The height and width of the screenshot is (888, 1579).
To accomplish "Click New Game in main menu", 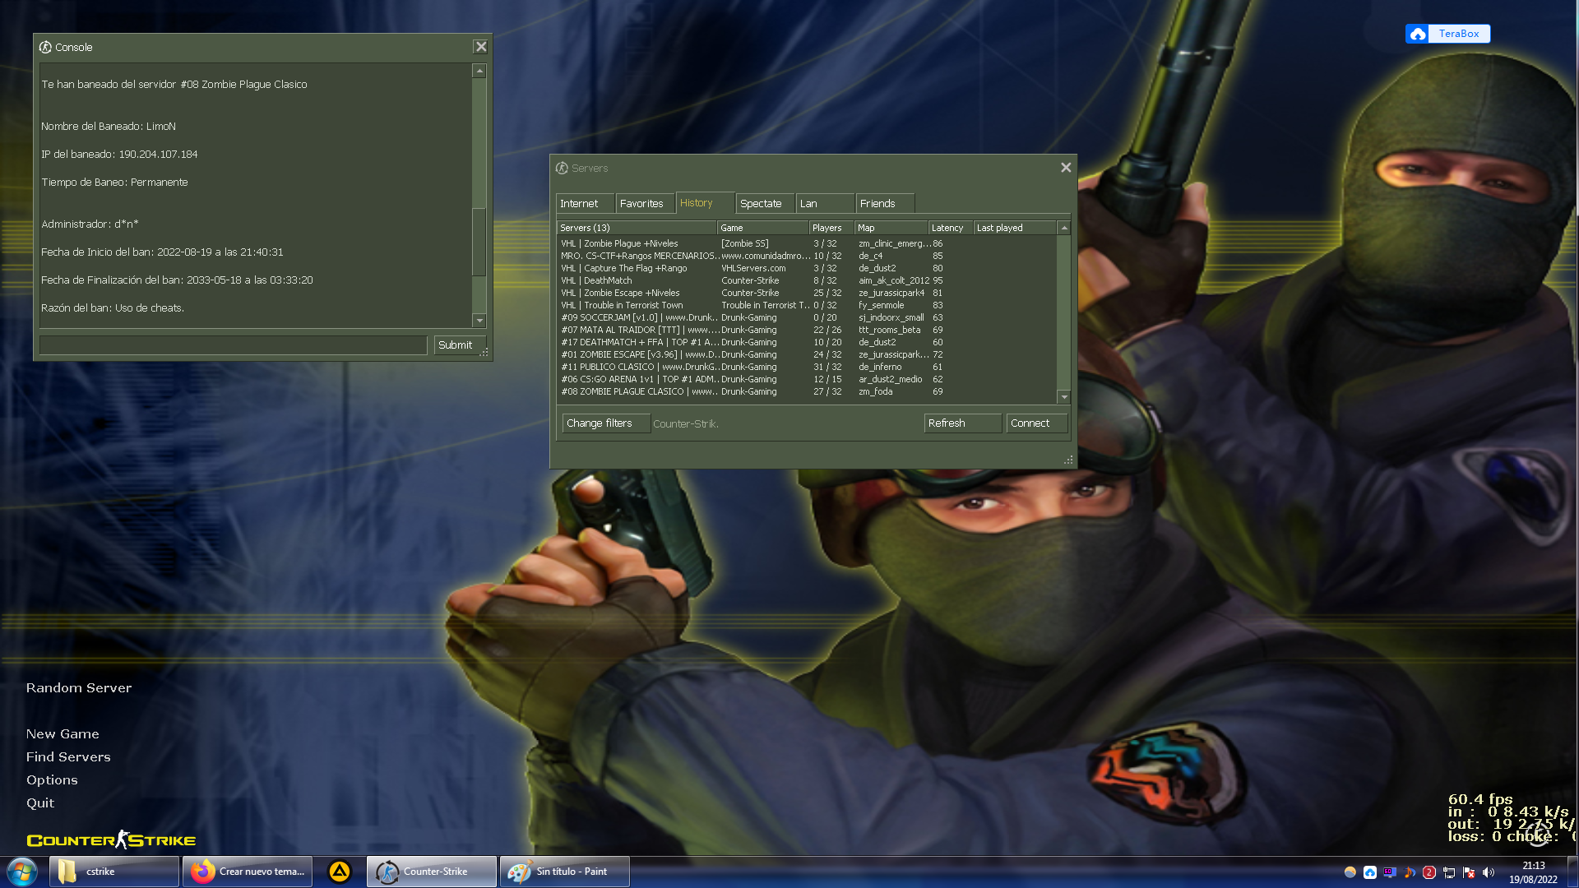I will (x=63, y=734).
